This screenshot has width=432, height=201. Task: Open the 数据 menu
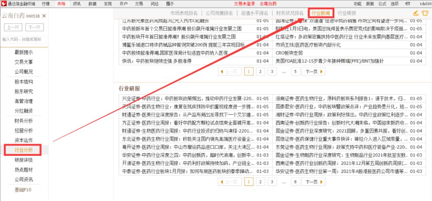point(92,4)
